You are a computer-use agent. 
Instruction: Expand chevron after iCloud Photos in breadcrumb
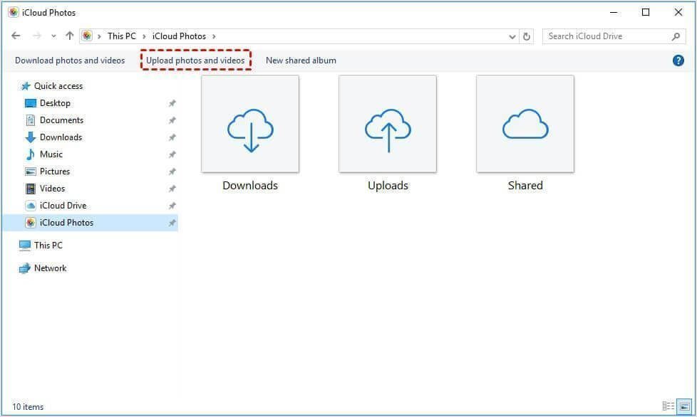[214, 36]
